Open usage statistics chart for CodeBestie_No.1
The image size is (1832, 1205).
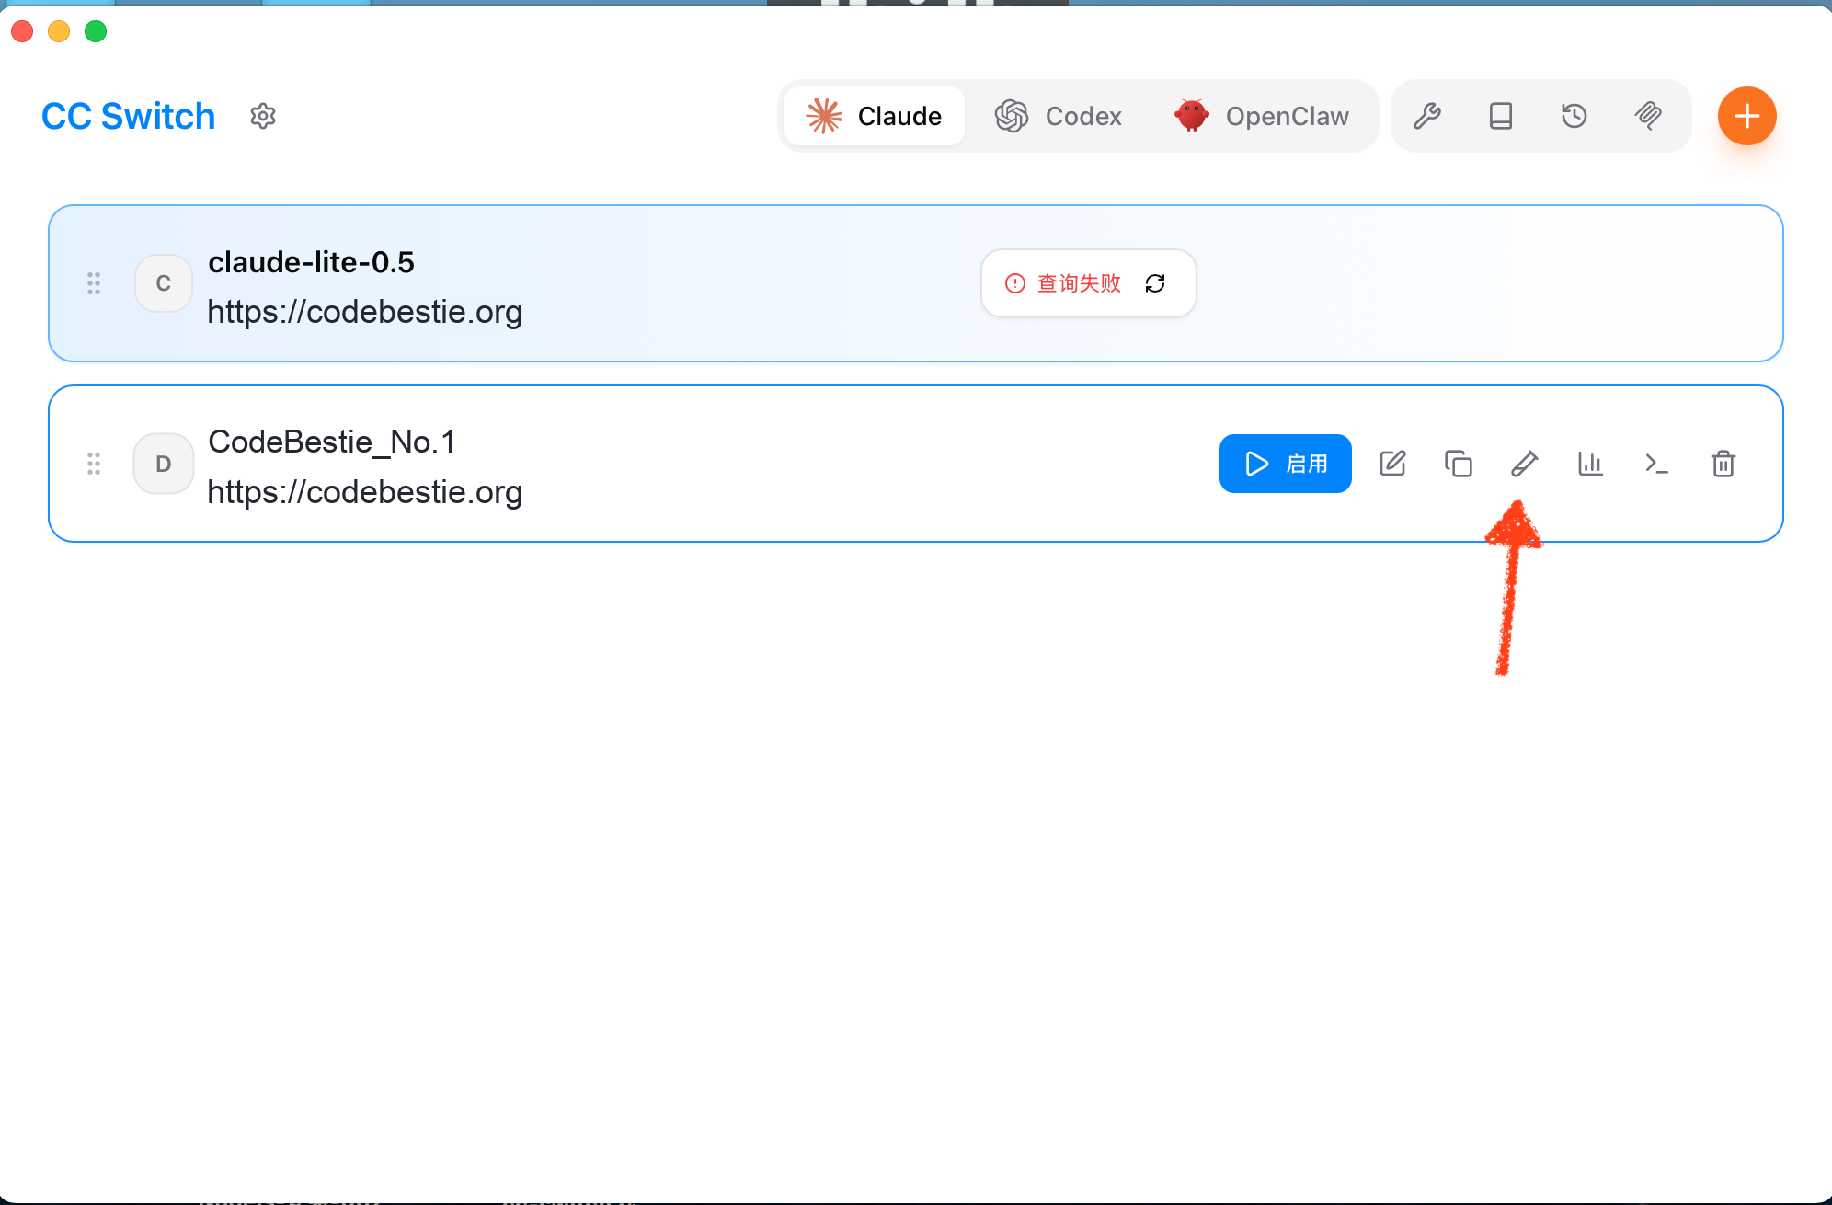[x=1591, y=464]
